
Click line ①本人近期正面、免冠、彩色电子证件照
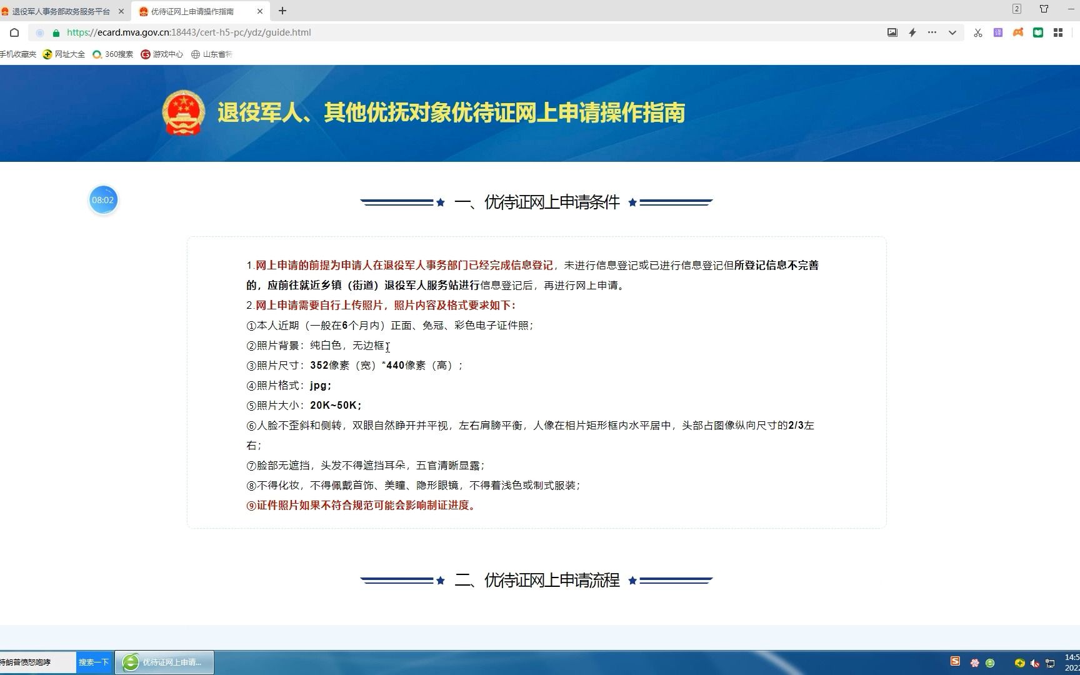point(389,326)
